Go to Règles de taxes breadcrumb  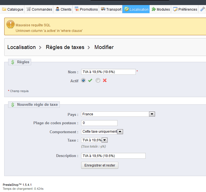pos(65,47)
